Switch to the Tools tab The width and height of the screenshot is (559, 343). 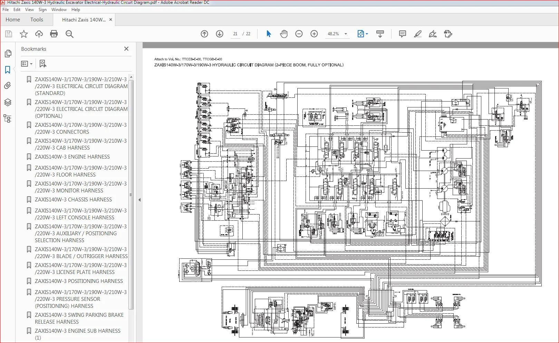tap(37, 20)
